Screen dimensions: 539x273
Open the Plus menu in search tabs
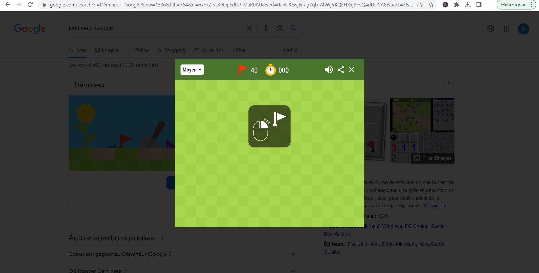tap(239, 50)
